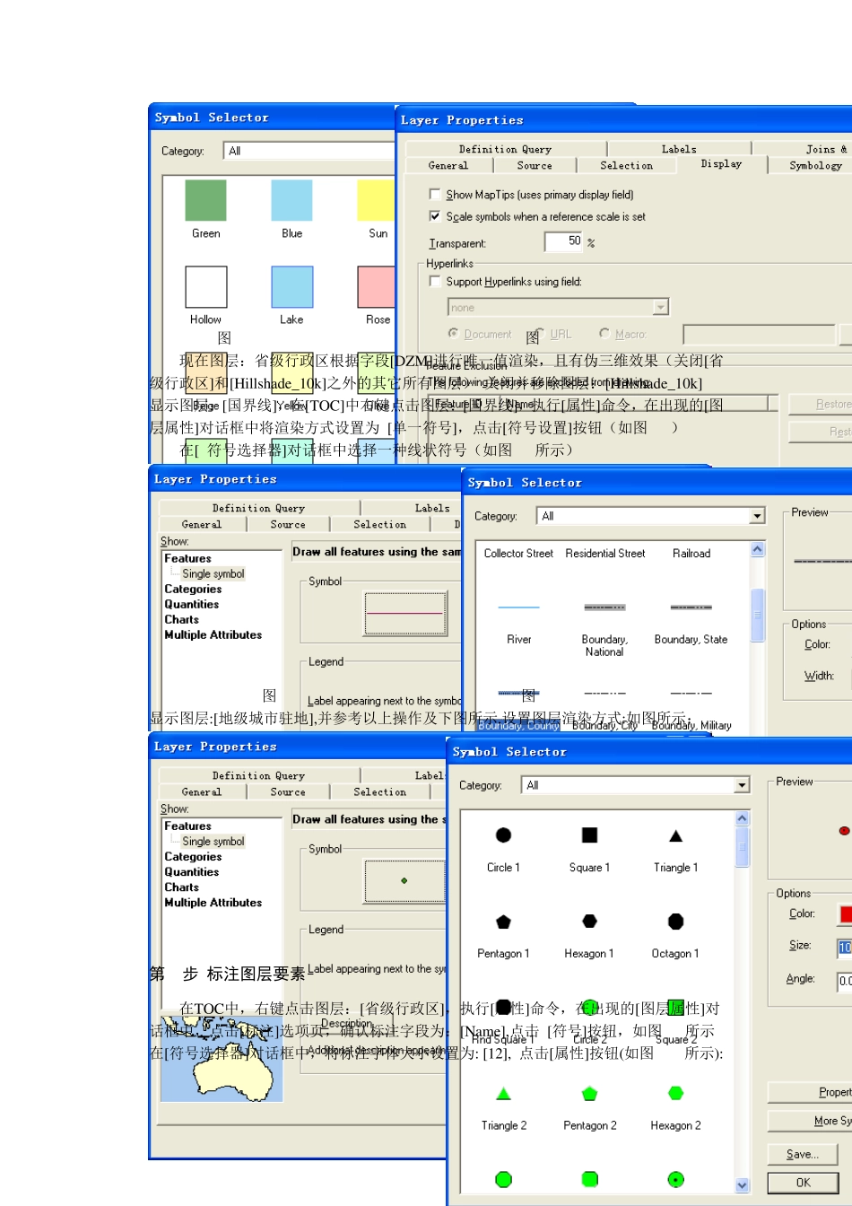Click scroll-up arrow in line symbol list
852x1206 pixels.
coord(758,549)
